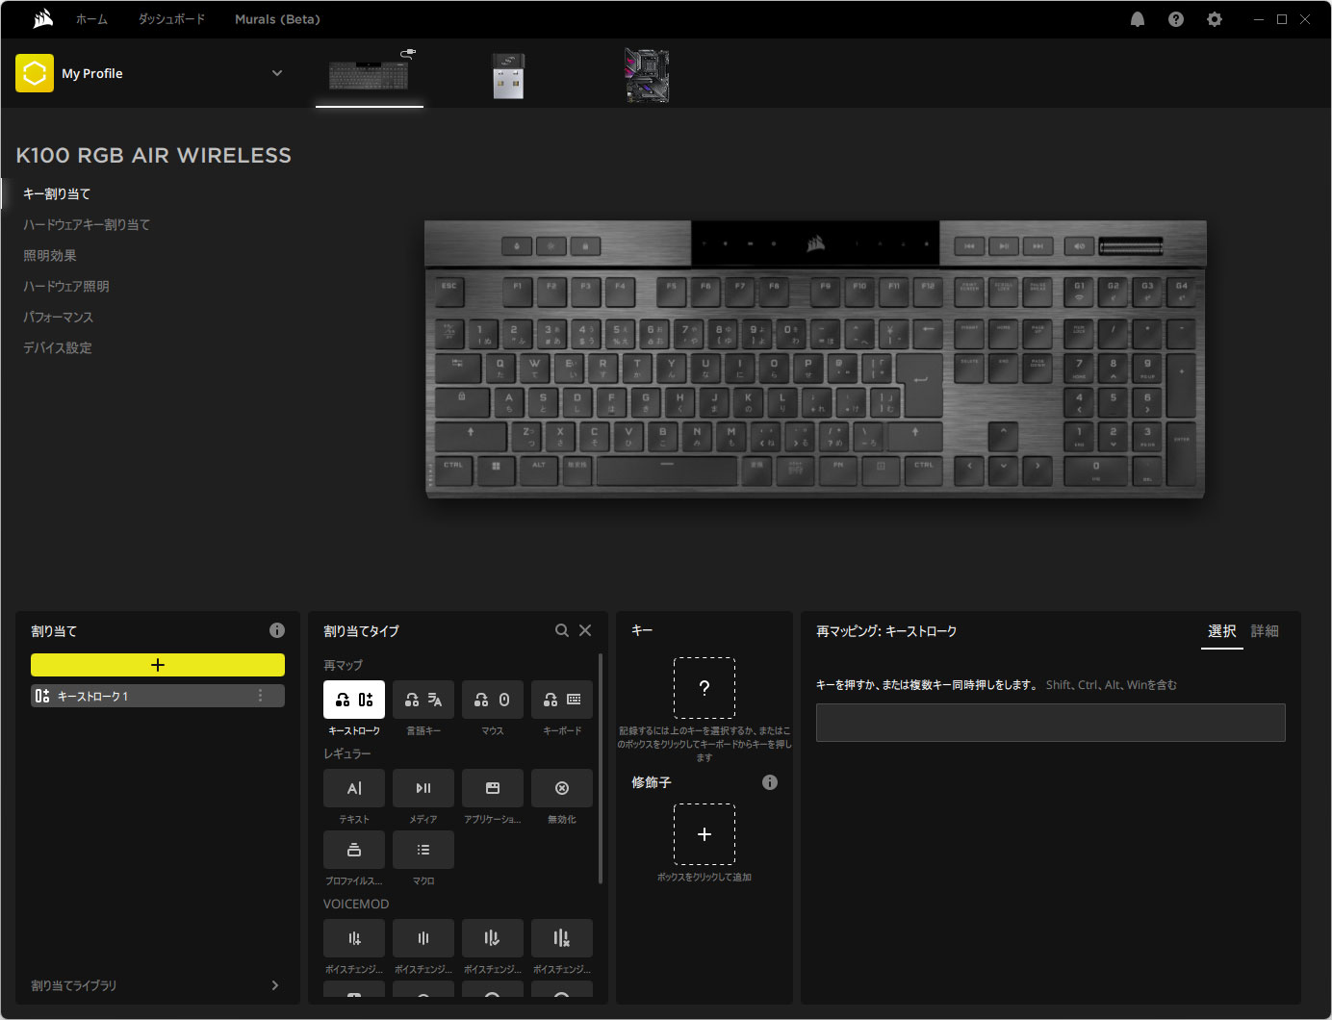Expand 割り当てライブラリ panel chevron
The width and height of the screenshot is (1332, 1020).
[x=275, y=985]
